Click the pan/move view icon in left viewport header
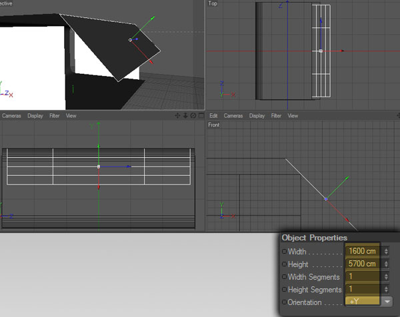This screenshot has height=317, width=400. click(x=177, y=116)
